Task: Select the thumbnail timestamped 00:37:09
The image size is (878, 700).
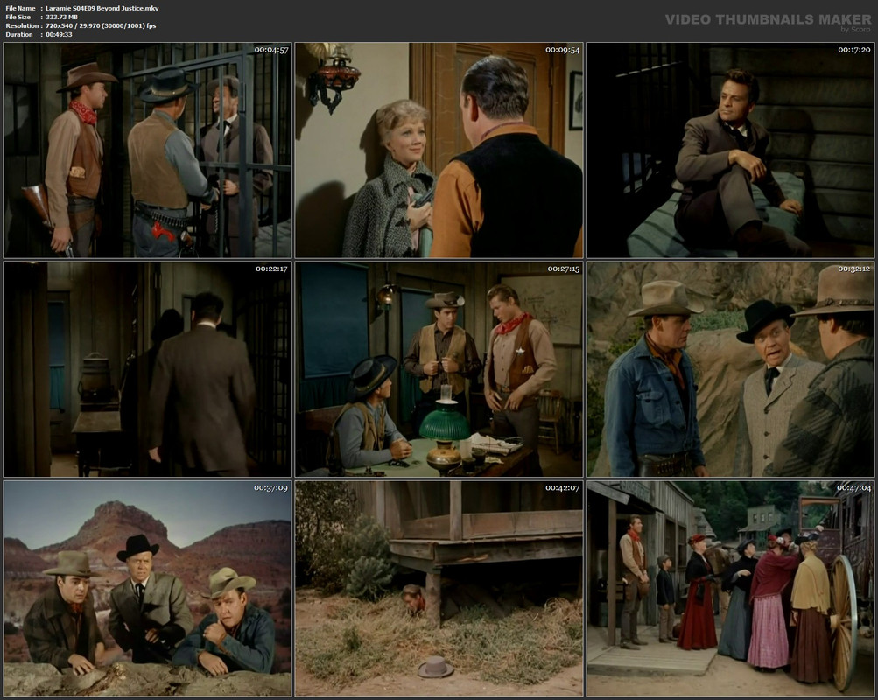Action: 147,589
